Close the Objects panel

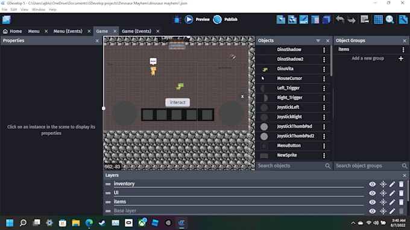coord(327,41)
